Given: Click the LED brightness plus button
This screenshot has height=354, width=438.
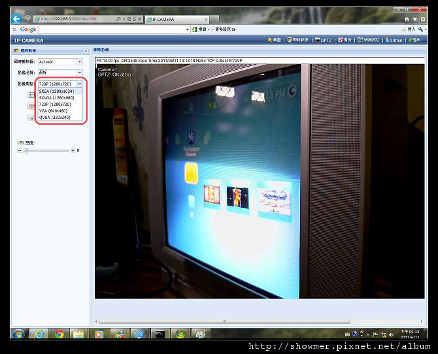Looking at the screenshot, I should pos(73,150).
